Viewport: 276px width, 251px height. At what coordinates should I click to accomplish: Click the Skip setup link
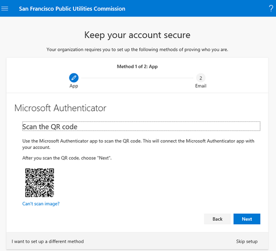[x=247, y=242]
